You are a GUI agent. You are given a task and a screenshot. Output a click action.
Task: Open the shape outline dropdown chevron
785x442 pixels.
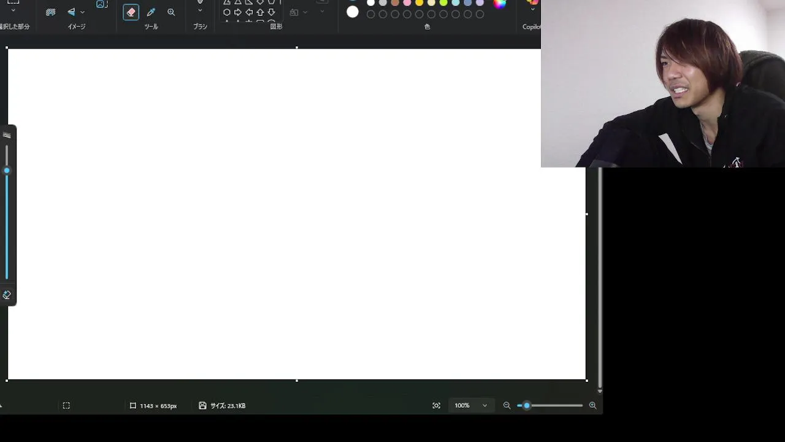point(322,12)
